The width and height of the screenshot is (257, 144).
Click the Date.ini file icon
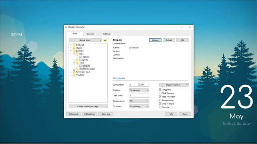click(80, 57)
